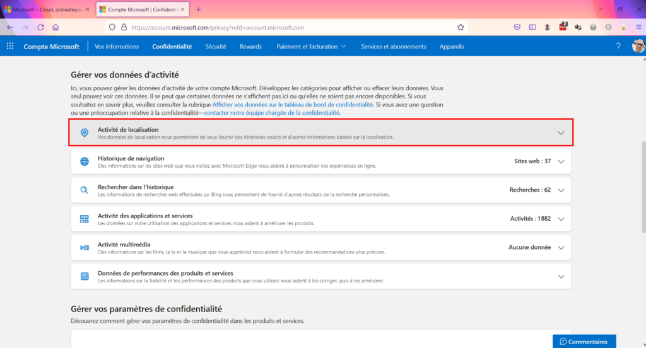Image resolution: width=646 pixels, height=348 pixels.
Task: Click the Sites web : 37 count
Action: pos(532,161)
